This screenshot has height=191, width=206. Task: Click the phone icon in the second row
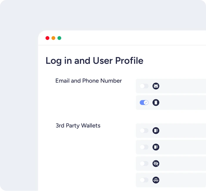coord(156,103)
